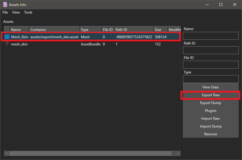Sort by the Size column header
This screenshot has width=242, height=160.
click(161, 29)
